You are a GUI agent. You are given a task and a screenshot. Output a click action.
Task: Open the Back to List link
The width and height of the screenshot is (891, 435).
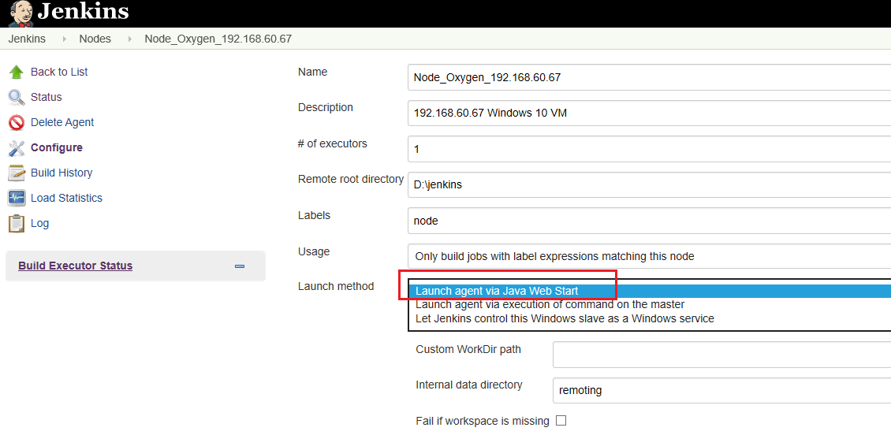tap(59, 72)
